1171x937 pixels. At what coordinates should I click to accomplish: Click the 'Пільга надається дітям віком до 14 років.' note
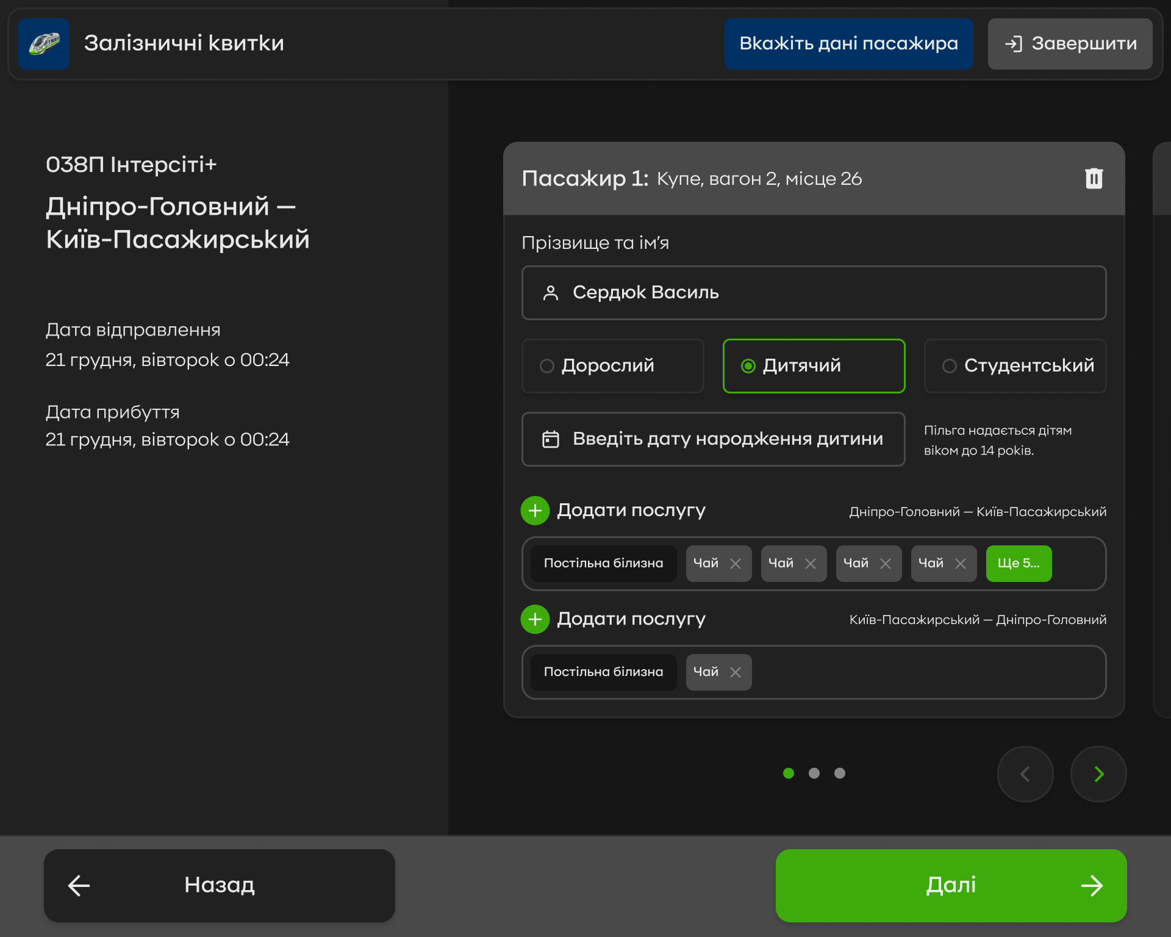(x=998, y=440)
